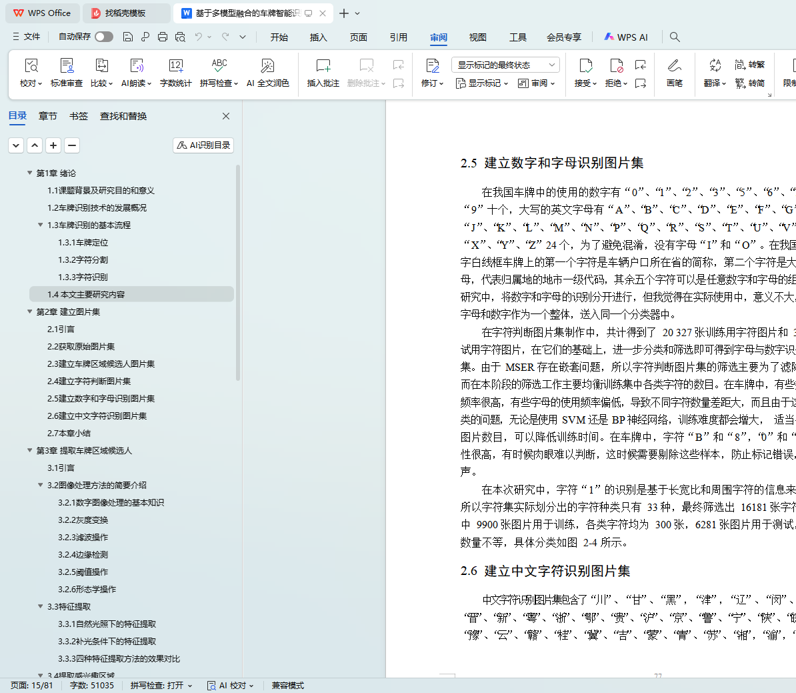Click the search magnifier icon in menu bar

pyautogui.click(x=675, y=37)
